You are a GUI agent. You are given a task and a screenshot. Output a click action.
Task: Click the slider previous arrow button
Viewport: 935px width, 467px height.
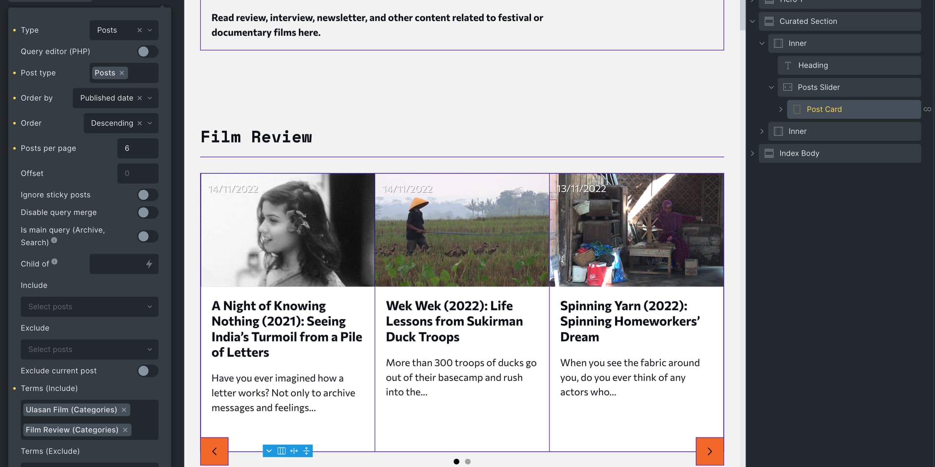[214, 451]
